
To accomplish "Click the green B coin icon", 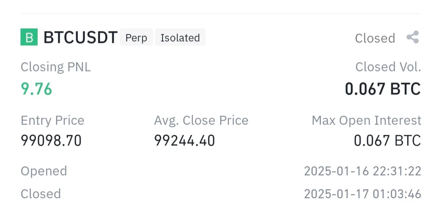I will (29, 38).
